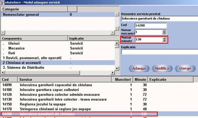Click the Adauga button
Screen dimensions: 198x118
[138, 69]
